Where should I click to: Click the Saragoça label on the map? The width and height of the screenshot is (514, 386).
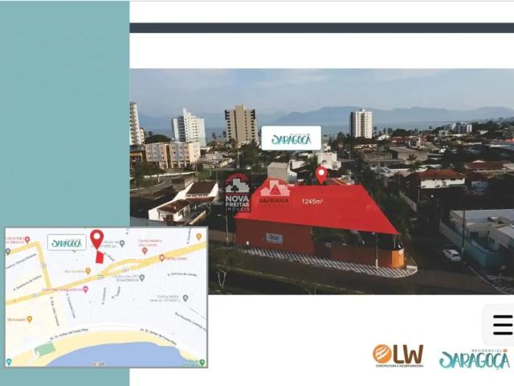pyautogui.click(x=67, y=243)
